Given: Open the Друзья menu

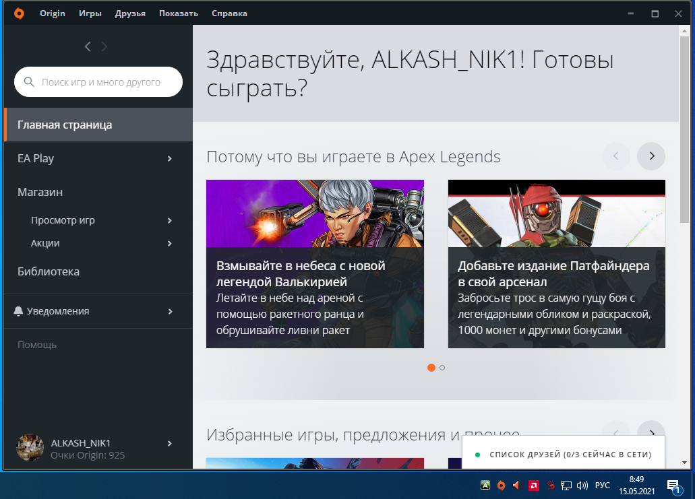Looking at the screenshot, I should 130,13.
